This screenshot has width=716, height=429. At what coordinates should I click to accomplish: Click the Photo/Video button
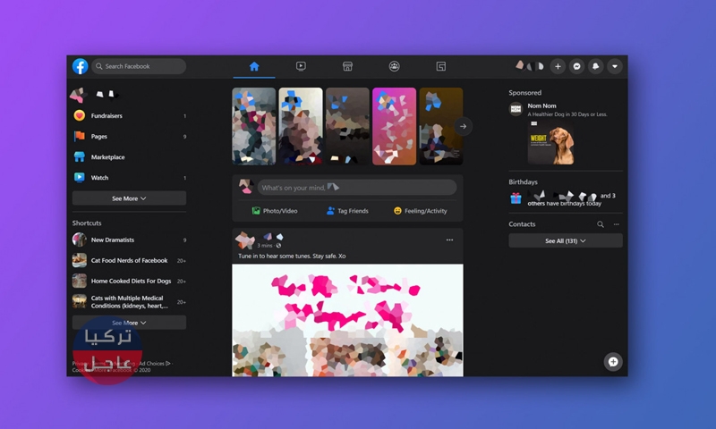tap(274, 211)
